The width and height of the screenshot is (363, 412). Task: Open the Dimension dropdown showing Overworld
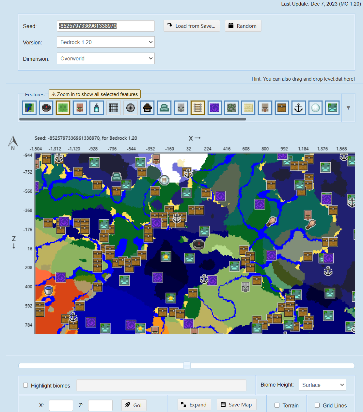(106, 58)
